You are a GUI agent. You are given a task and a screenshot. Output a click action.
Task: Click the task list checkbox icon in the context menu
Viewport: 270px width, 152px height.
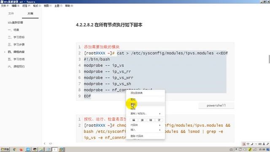point(159,120)
